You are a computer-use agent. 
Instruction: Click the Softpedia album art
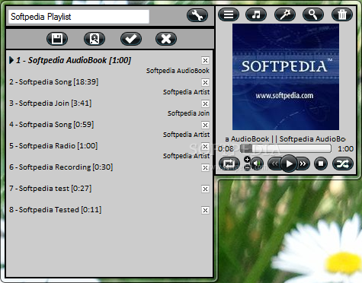click(286, 77)
